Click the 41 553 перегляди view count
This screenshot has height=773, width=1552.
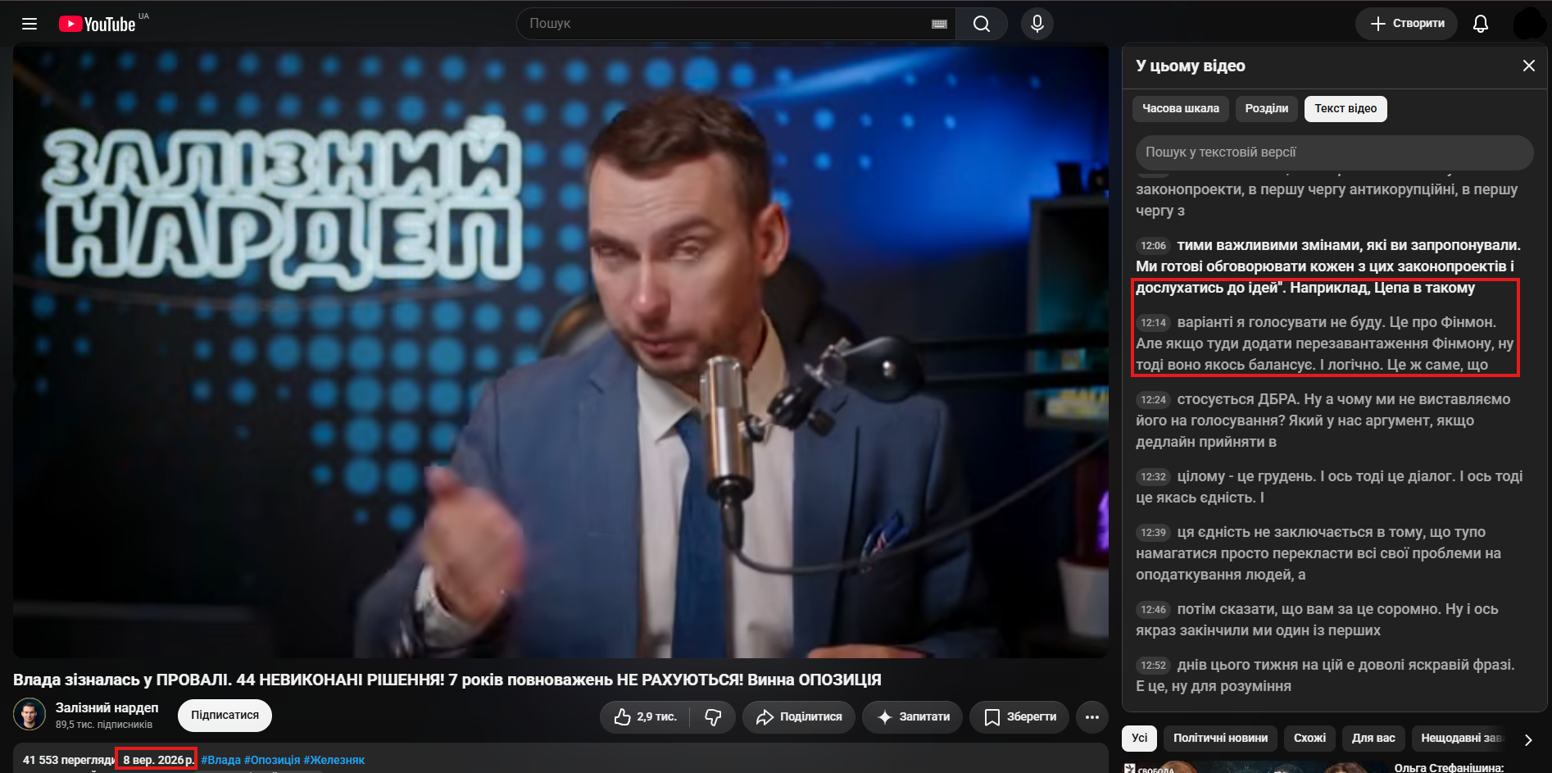point(69,760)
